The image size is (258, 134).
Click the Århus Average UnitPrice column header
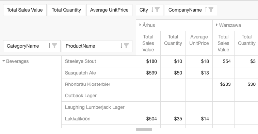tap(199, 43)
